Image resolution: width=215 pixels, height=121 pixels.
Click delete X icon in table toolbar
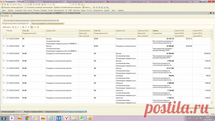(21, 27)
